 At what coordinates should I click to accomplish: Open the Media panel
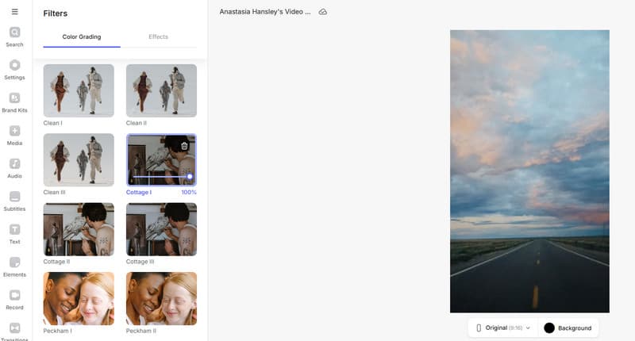pyautogui.click(x=14, y=135)
